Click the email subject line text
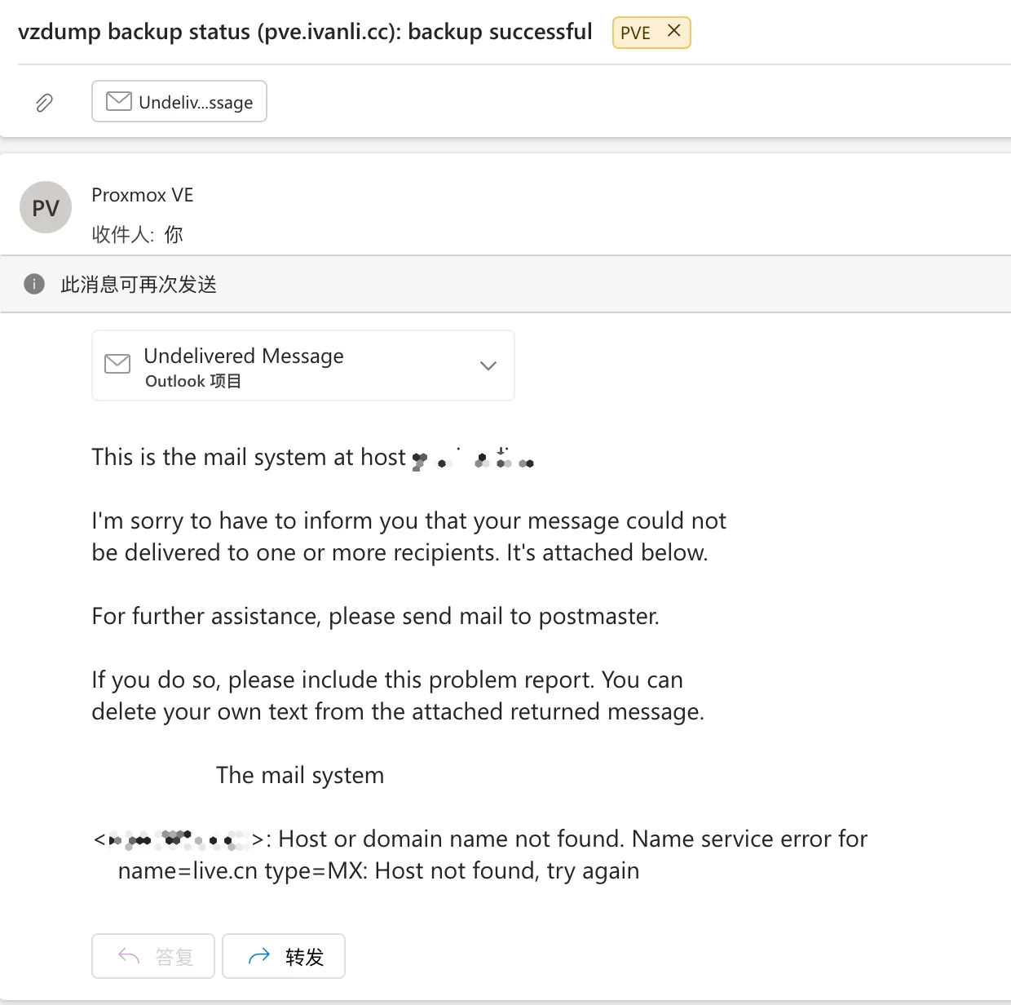The width and height of the screenshot is (1011, 1005). pos(305,32)
